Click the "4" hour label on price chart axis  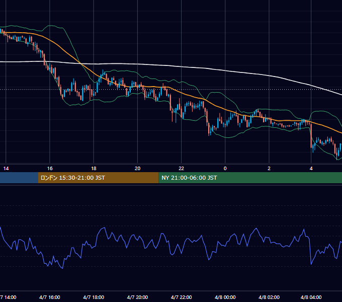click(x=311, y=169)
